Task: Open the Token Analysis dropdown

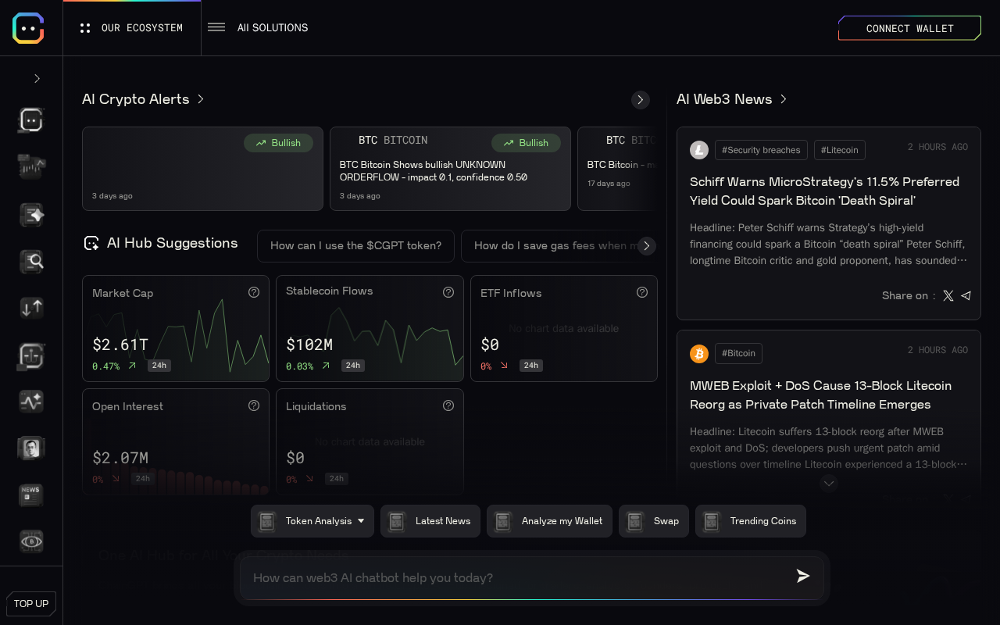Action: (x=312, y=521)
